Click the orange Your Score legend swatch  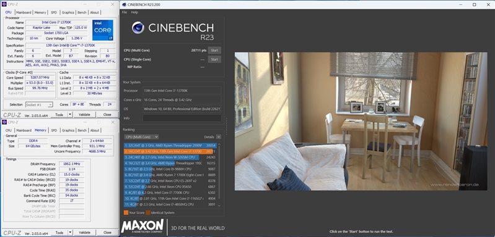click(x=126, y=213)
